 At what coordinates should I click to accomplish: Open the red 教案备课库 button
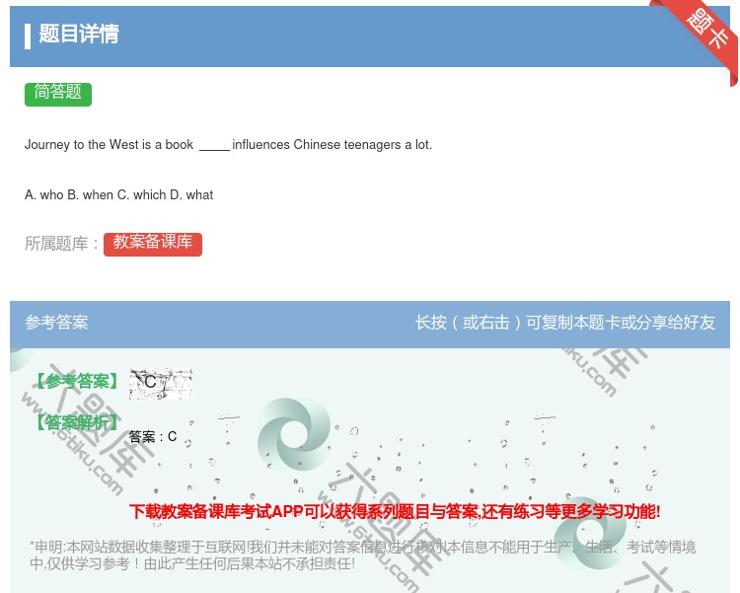pyautogui.click(x=153, y=244)
